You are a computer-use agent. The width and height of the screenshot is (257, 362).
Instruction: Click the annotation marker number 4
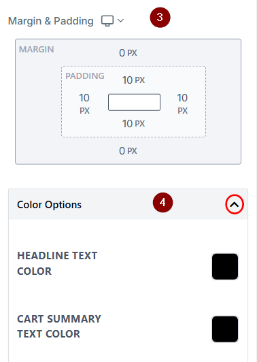pyautogui.click(x=162, y=203)
